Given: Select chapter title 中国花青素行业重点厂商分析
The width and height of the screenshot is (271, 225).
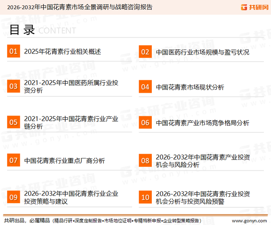Looking at the screenshot, I should point(64,161).
